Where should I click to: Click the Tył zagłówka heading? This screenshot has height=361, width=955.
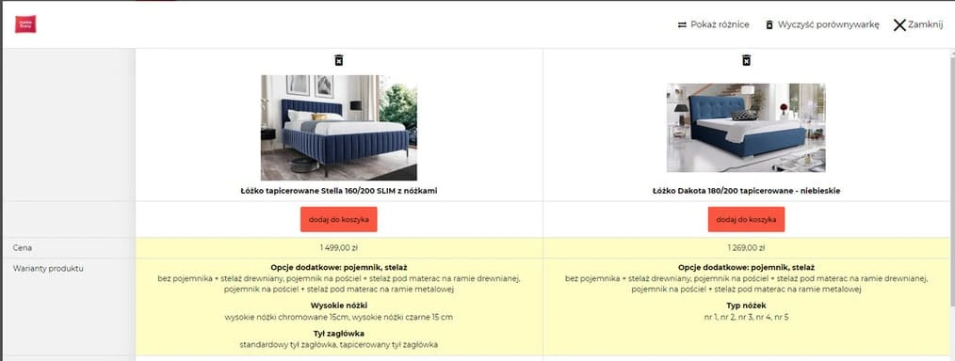[339, 333]
